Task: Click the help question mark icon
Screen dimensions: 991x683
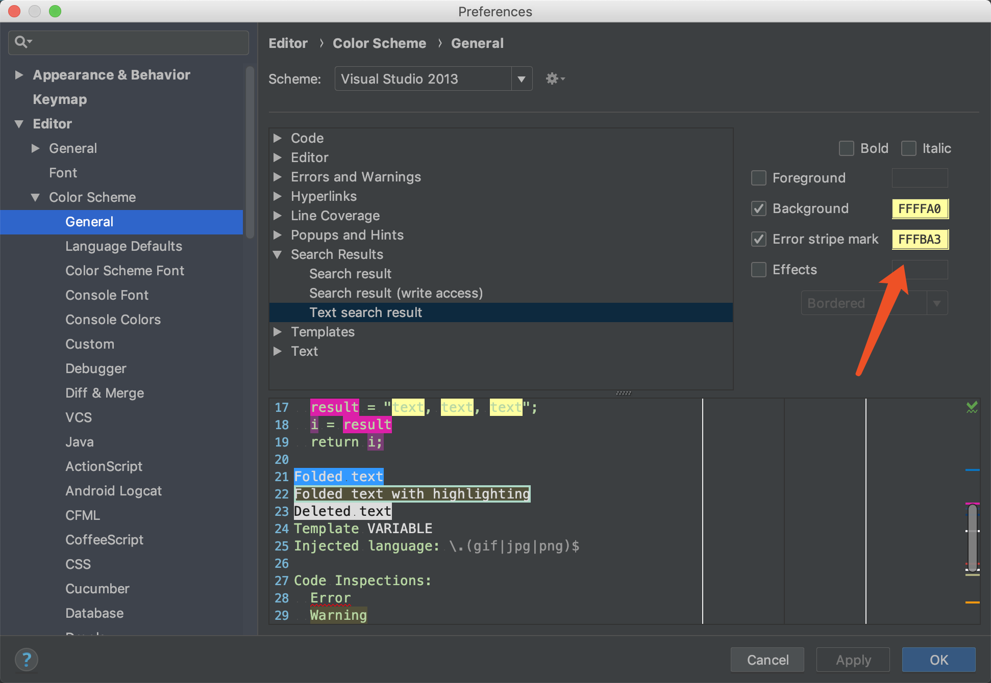Action: [x=27, y=660]
